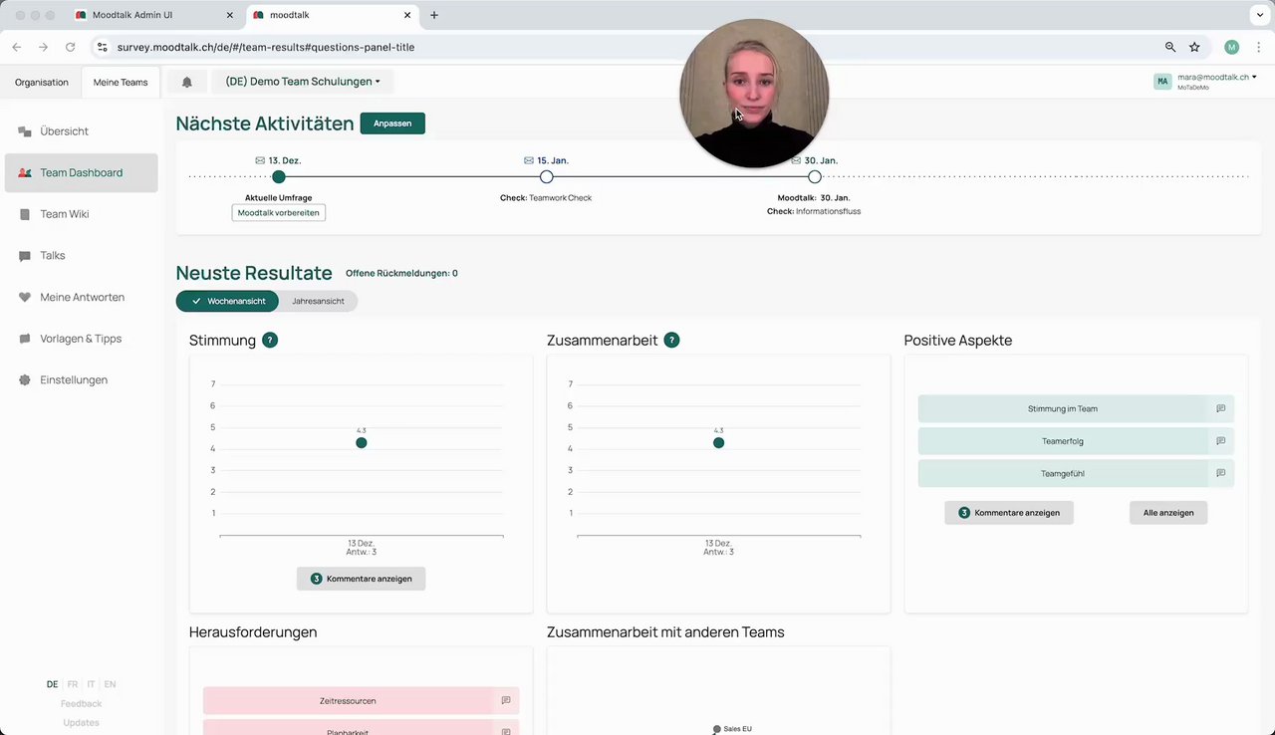
Task: Reload the page
Action: 70,47
